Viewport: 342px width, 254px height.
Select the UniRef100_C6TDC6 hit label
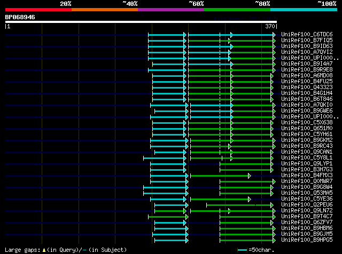pyautogui.click(x=307, y=35)
